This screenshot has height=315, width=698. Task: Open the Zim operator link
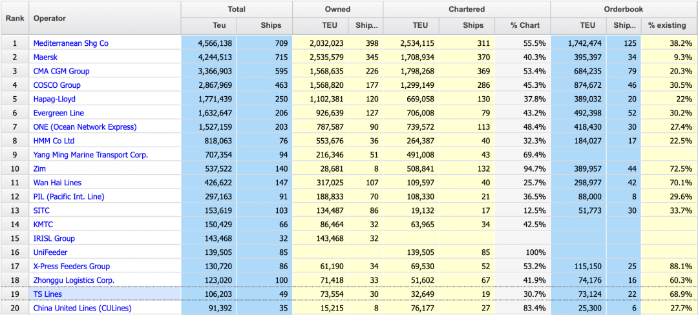tap(41, 169)
